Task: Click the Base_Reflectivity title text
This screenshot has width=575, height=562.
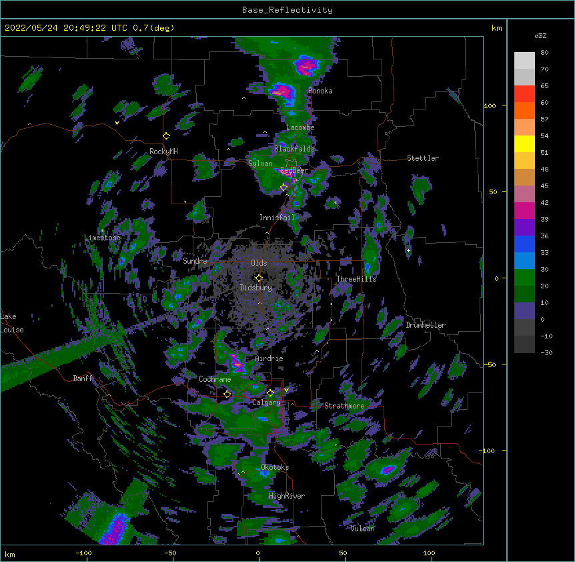Action: 287,10
